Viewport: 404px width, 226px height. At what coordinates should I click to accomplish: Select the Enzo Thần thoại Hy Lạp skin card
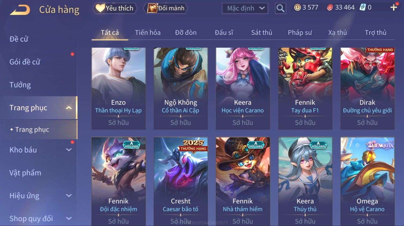point(118,88)
